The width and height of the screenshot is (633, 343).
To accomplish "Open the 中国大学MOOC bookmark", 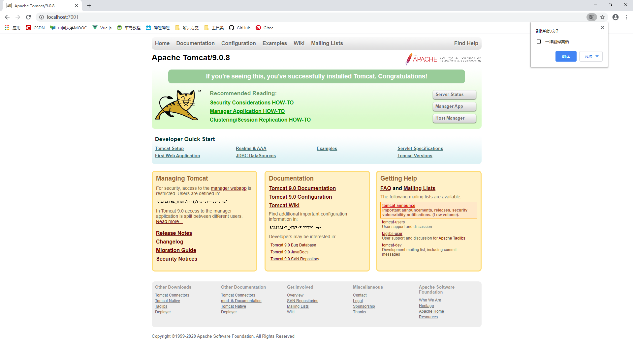I will [x=69, y=28].
